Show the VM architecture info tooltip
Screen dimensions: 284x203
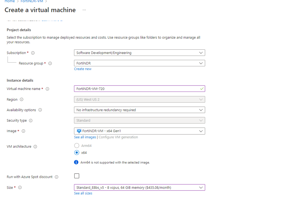35,146
